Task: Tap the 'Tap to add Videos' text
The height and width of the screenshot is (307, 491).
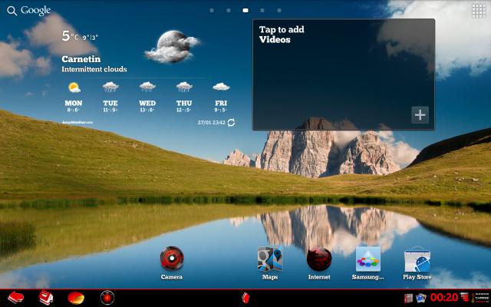Action: coord(281,35)
